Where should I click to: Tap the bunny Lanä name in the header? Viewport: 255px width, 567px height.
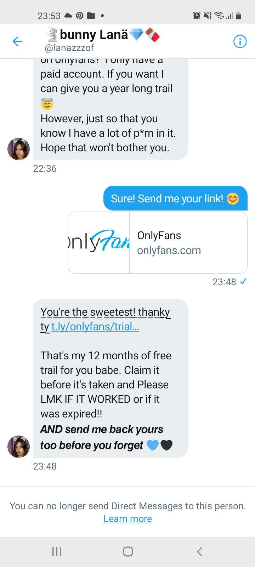point(94,35)
